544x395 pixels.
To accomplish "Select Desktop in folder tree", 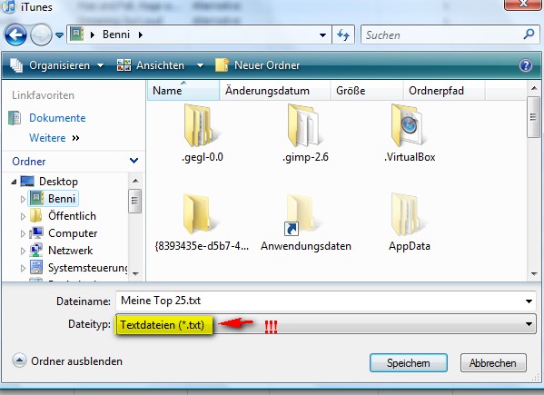I will coord(58,182).
